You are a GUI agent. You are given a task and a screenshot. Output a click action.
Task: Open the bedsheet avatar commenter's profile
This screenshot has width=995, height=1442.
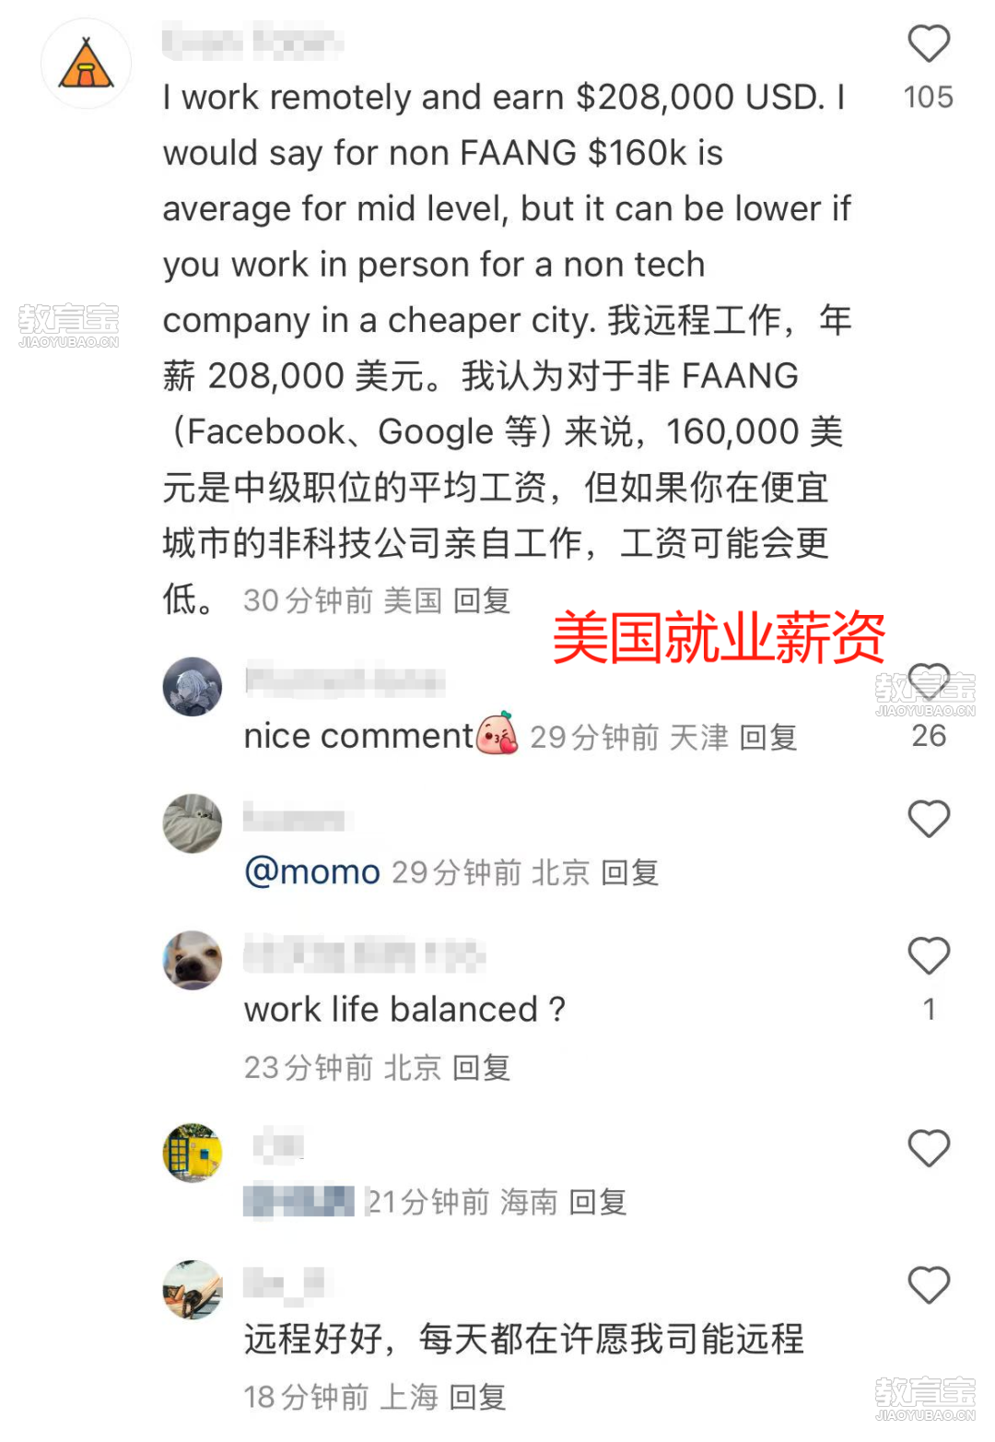coord(193,823)
